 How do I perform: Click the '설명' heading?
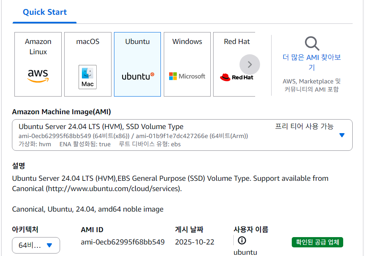coord(19,166)
